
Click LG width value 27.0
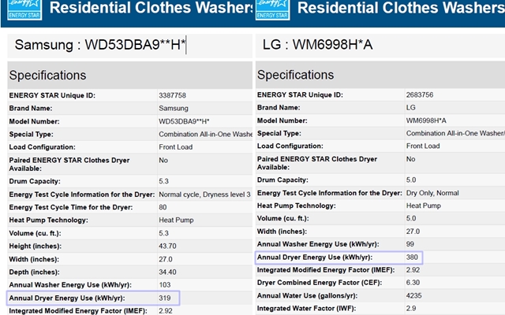pos(413,232)
